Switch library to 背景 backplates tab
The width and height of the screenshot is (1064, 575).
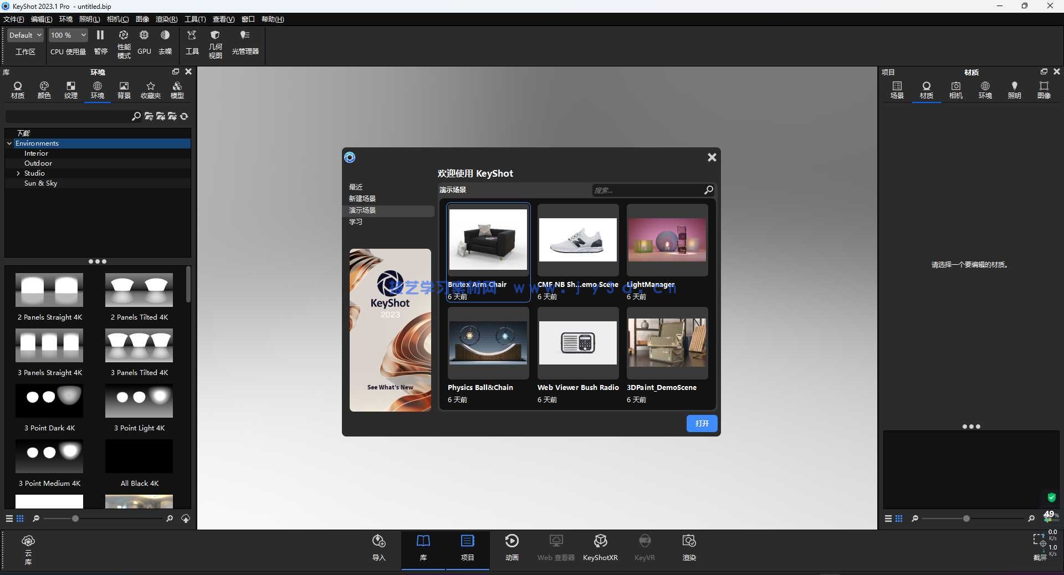[x=124, y=90]
